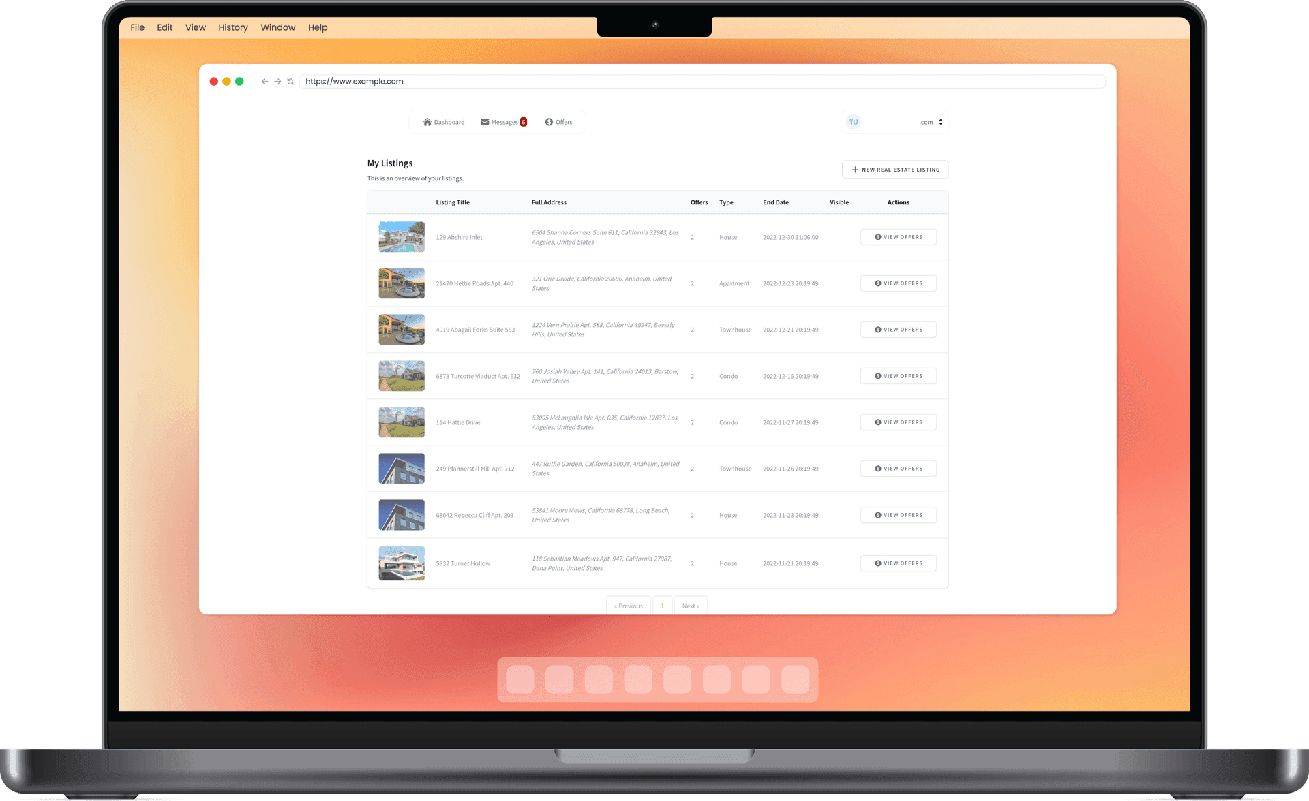View offers for 5832 Turner Hollow

898,563
